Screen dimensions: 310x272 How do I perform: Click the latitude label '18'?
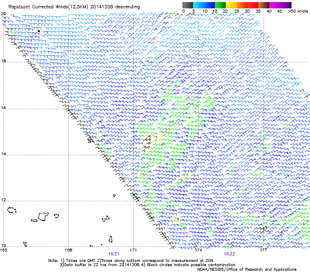[3, 61]
